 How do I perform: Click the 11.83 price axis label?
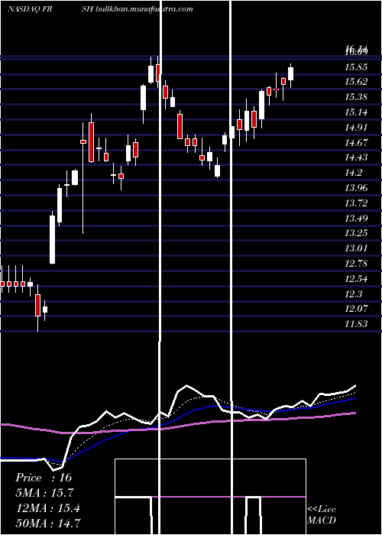[x=356, y=324]
